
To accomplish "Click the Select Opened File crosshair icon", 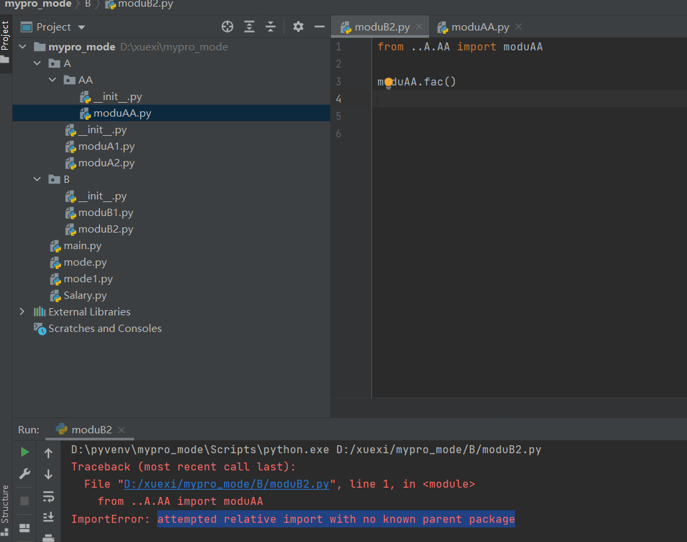I will point(227,27).
